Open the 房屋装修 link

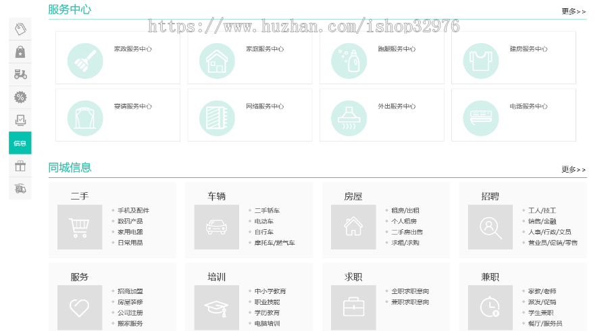click(x=130, y=302)
